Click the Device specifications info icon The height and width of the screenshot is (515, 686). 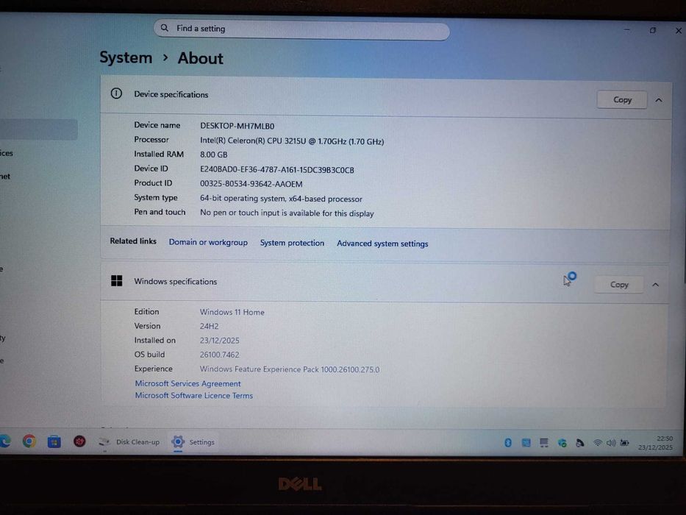(x=116, y=93)
